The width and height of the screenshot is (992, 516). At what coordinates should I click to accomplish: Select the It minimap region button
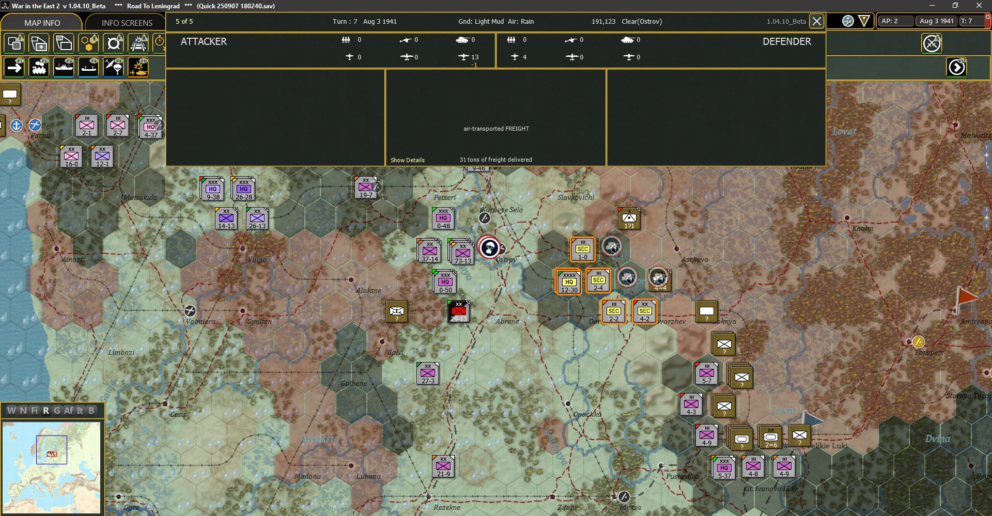click(x=80, y=411)
